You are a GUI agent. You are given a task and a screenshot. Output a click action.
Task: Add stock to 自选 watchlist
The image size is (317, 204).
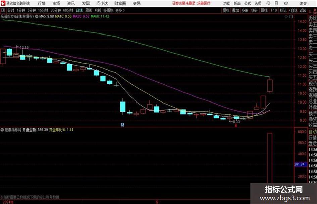pos(293,10)
